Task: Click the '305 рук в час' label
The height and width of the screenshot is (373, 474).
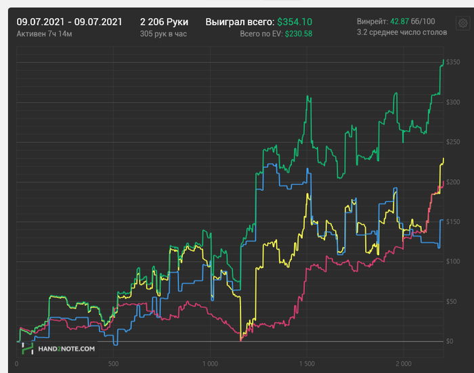Action: pyautogui.click(x=163, y=34)
